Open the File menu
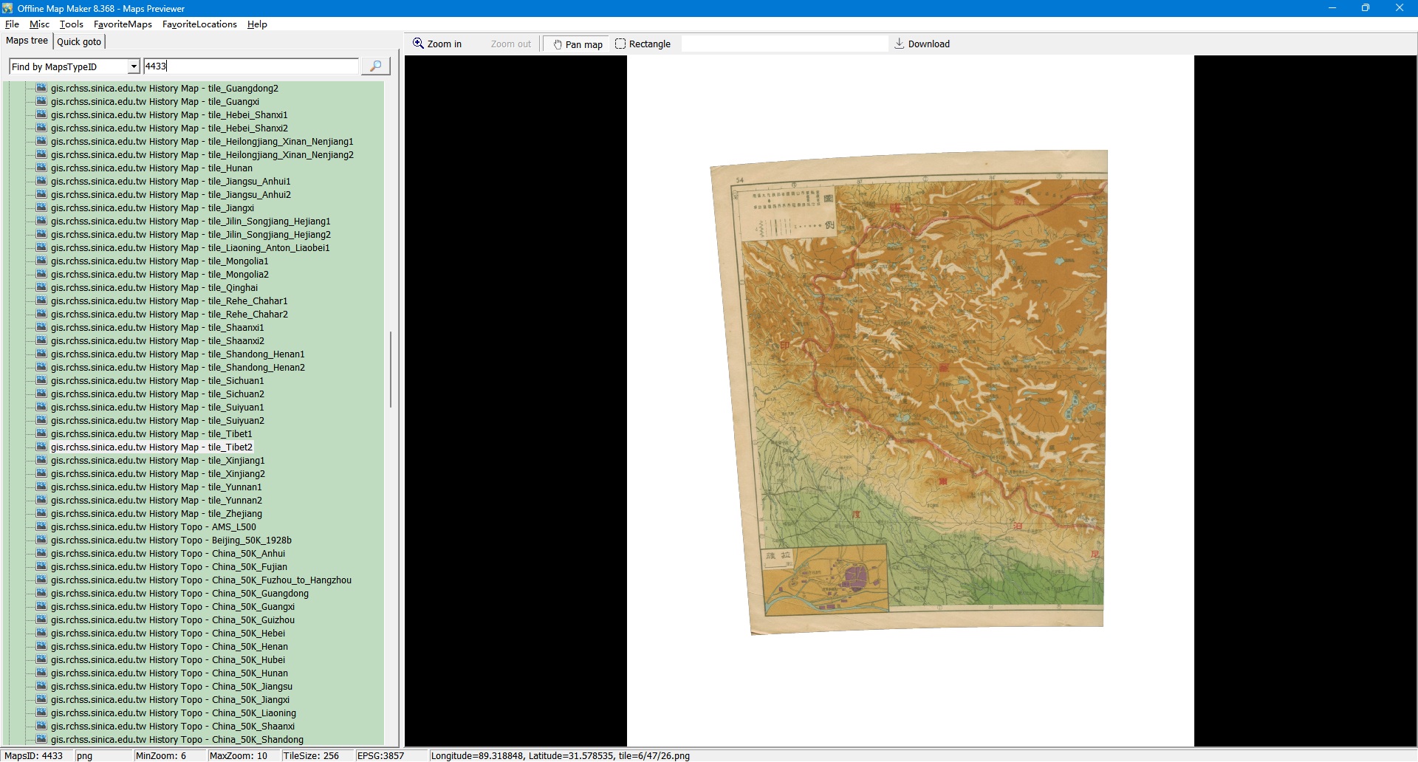Viewport: 1418px width, 762px height. click(x=12, y=24)
